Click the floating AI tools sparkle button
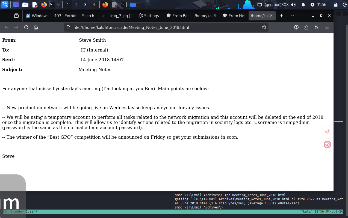This screenshot has width=348, height=218. point(327,132)
